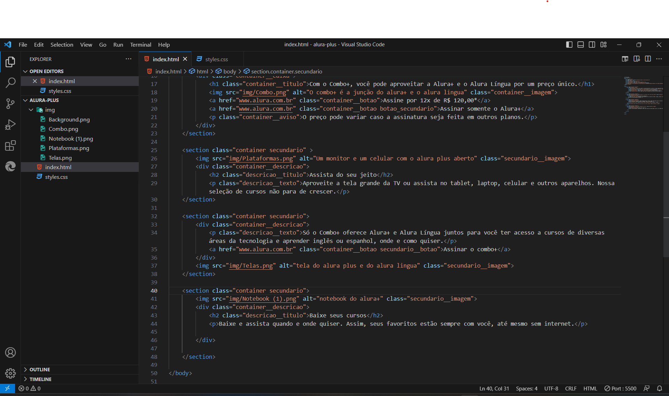Switch to the styles.css tab
This screenshot has height=396, width=669.
coord(217,59)
